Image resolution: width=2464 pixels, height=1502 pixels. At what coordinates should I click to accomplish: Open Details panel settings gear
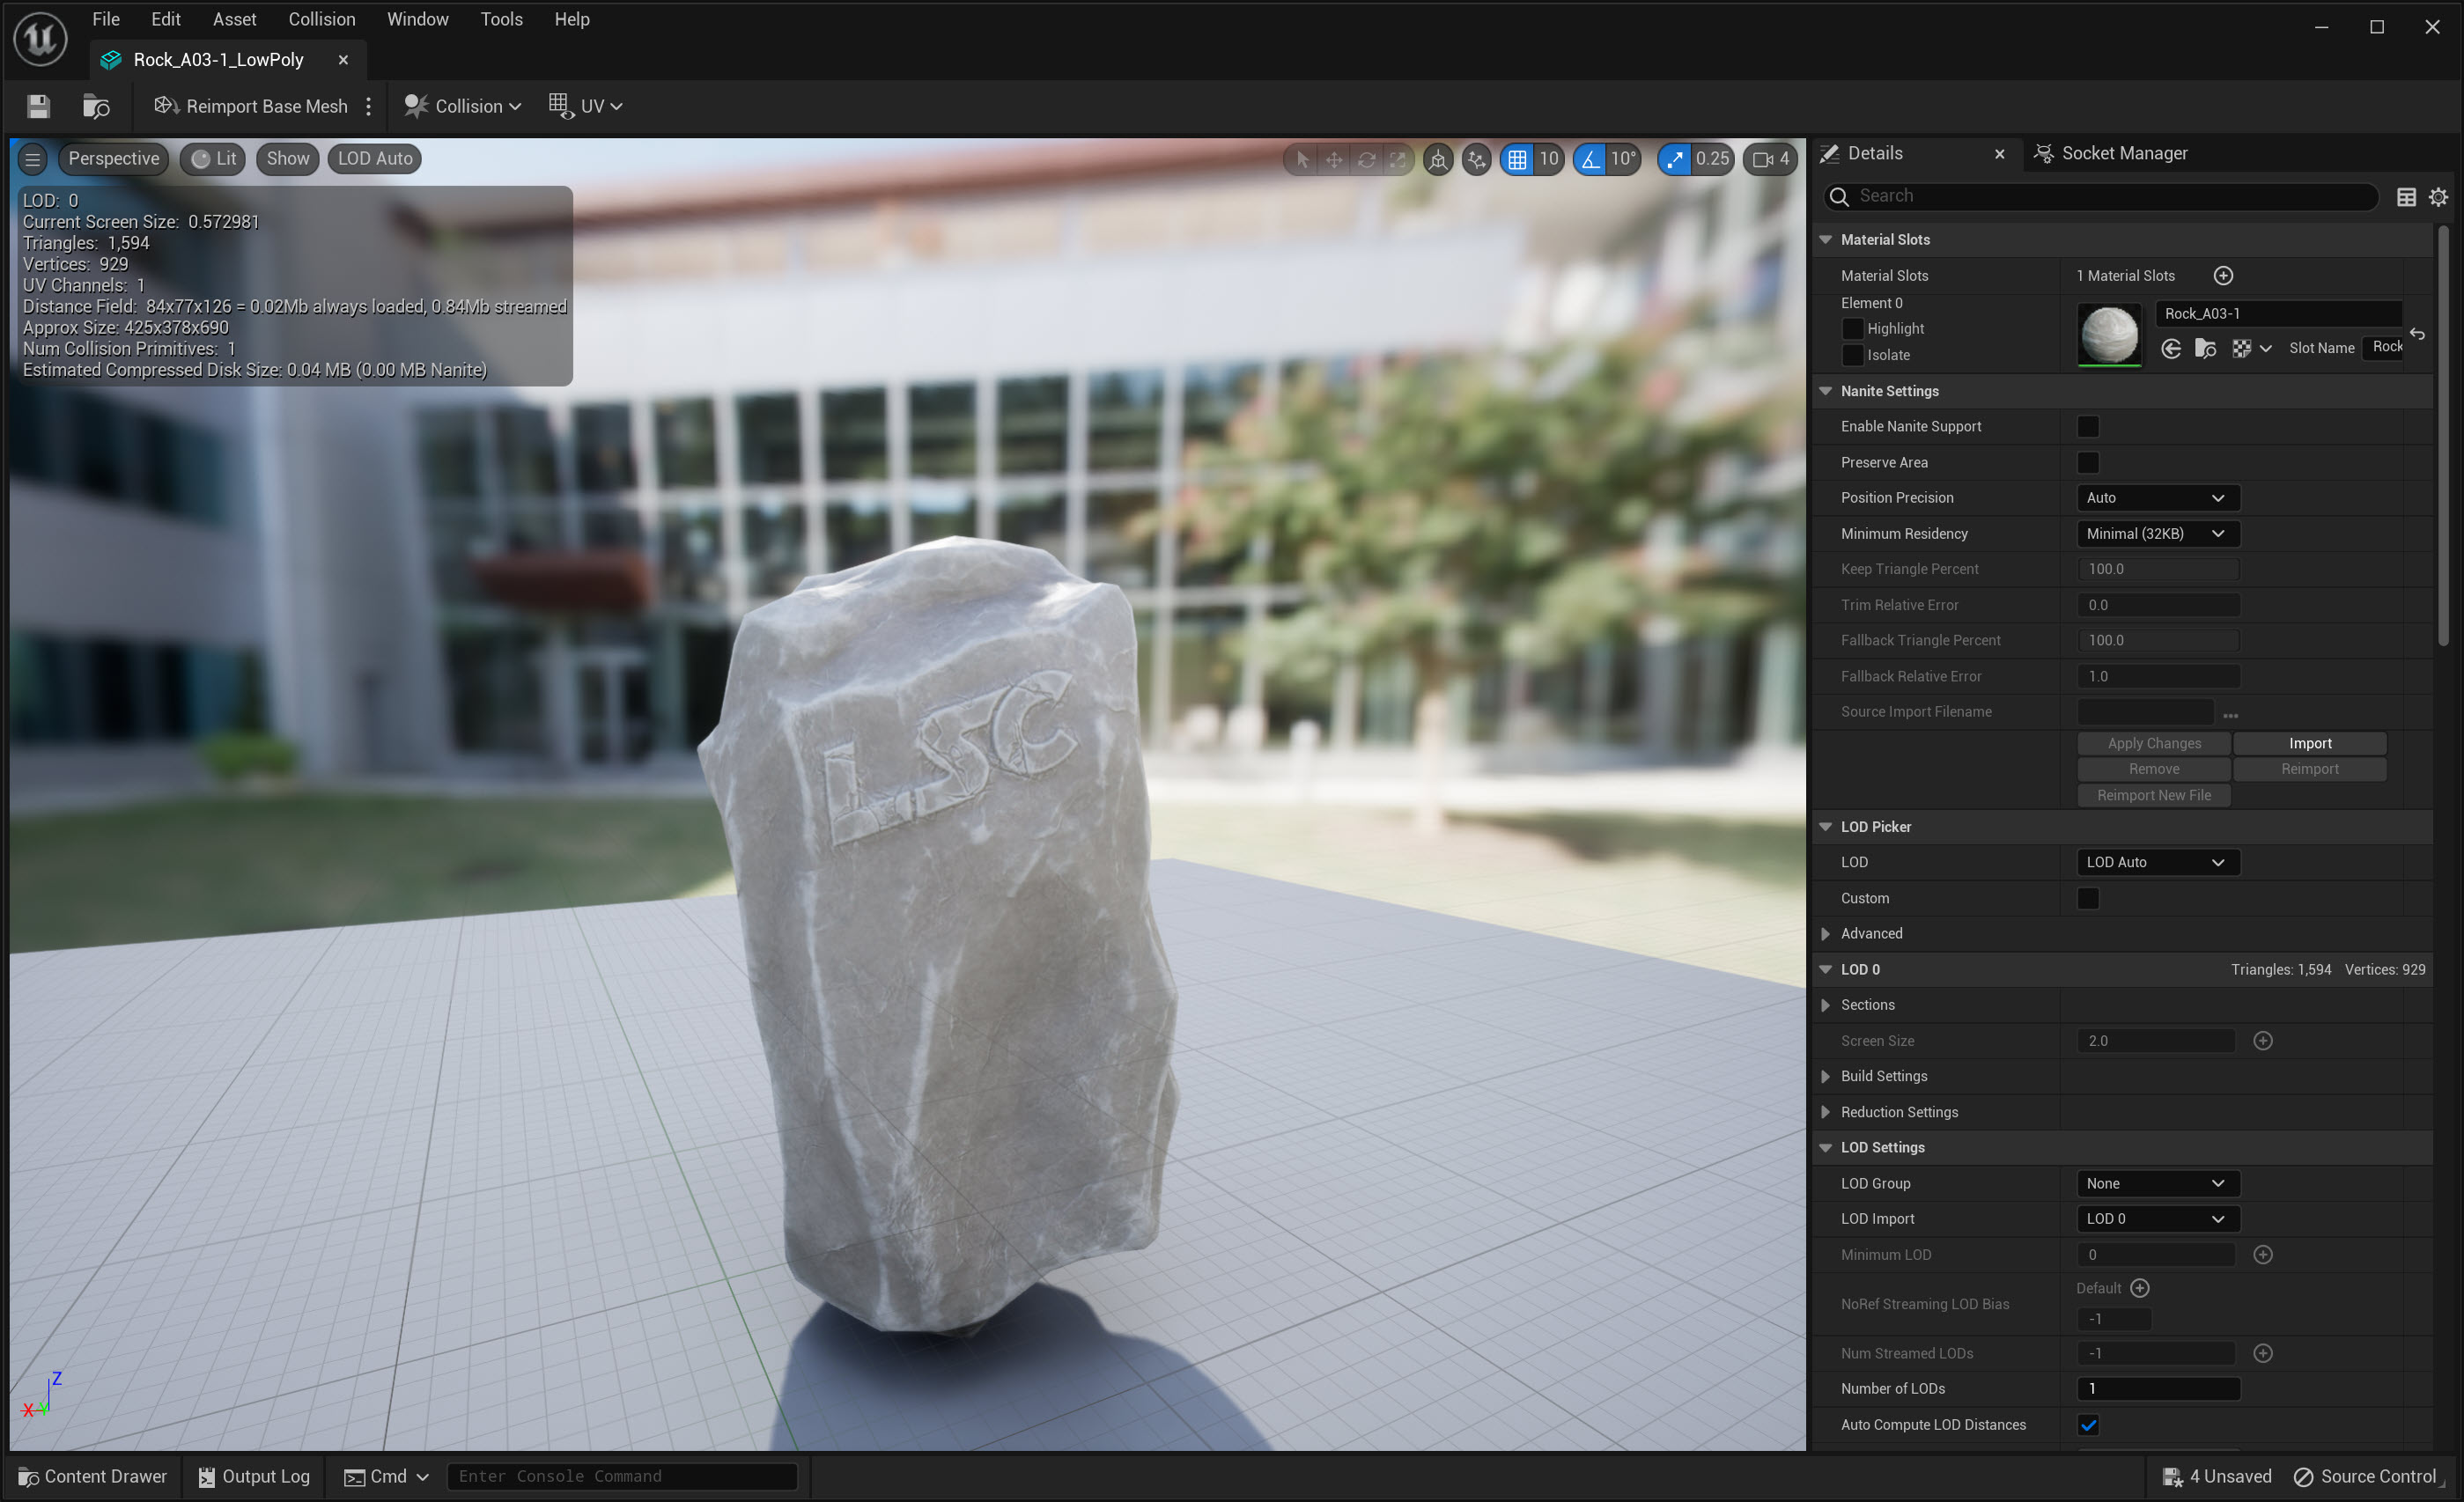click(2438, 197)
